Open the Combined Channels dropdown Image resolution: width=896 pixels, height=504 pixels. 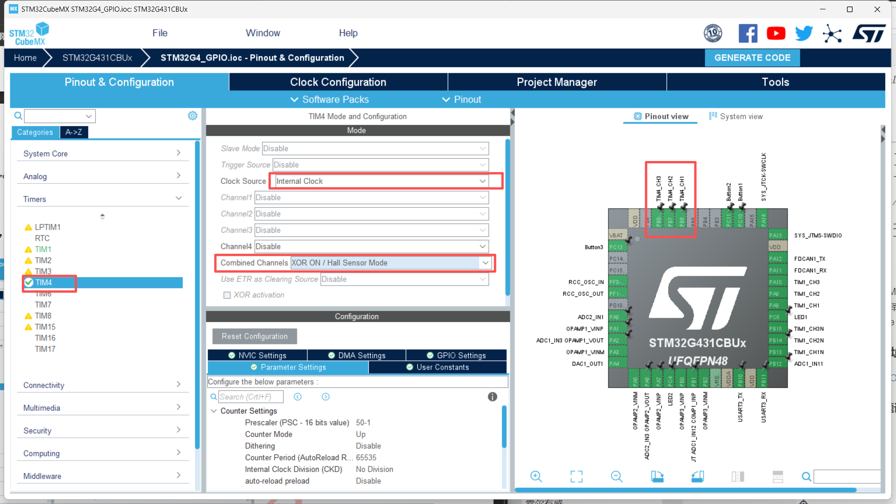[x=391, y=263]
